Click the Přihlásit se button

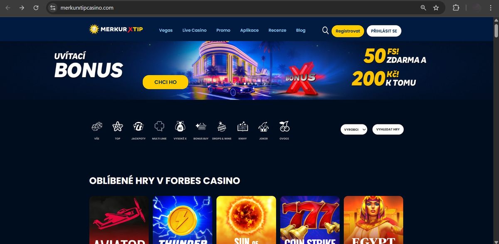(x=384, y=31)
